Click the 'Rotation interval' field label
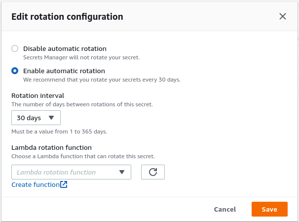Screen dimensions: 299x222 [x=37, y=96]
